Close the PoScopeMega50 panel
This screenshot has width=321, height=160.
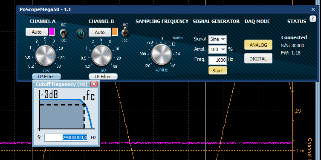coord(313,9)
